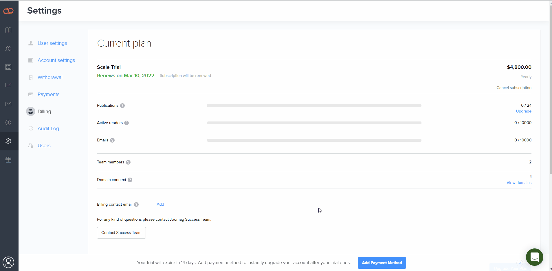Click Cancel subscription link

[514, 88]
